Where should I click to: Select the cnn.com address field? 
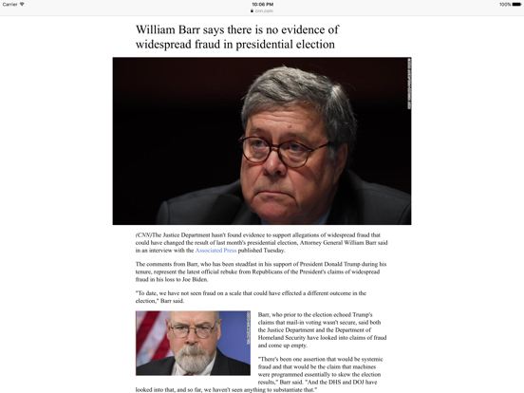coord(262,10)
